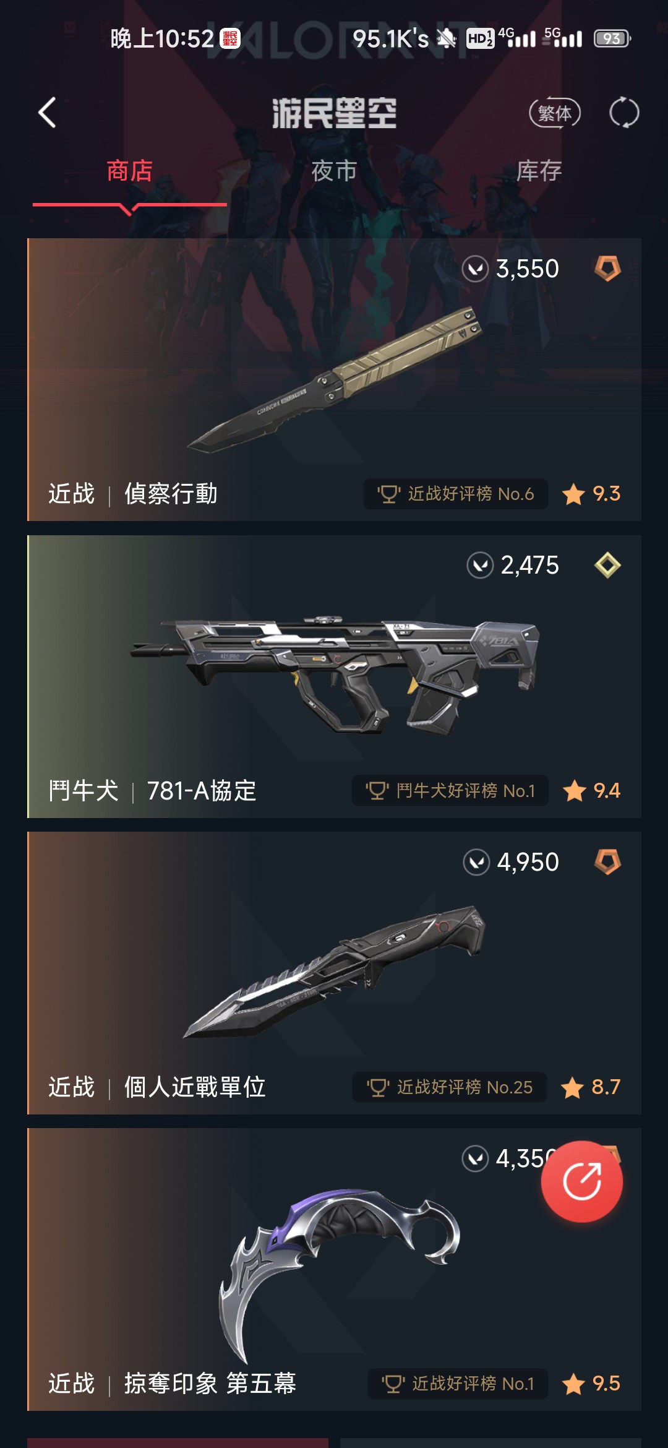Open the 近战好评榜 No.25 ranking badge
The image size is (668, 1448).
450,1087
